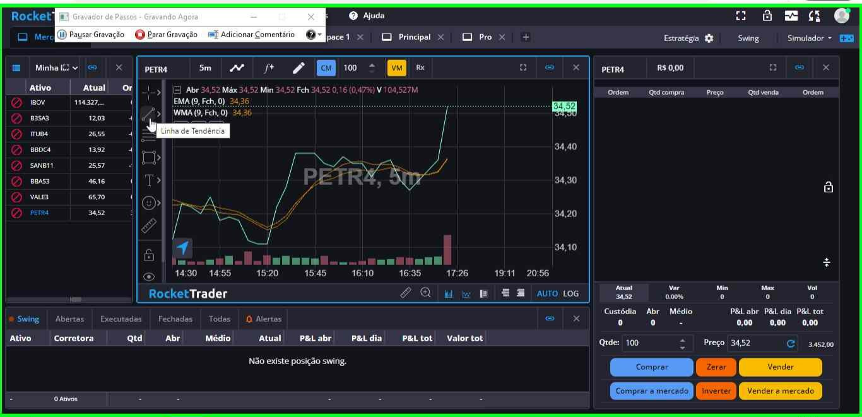Image resolution: width=862 pixels, height=417 pixels.
Task: Select the ruler measure tool in left toolbar
Action: [x=149, y=225]
